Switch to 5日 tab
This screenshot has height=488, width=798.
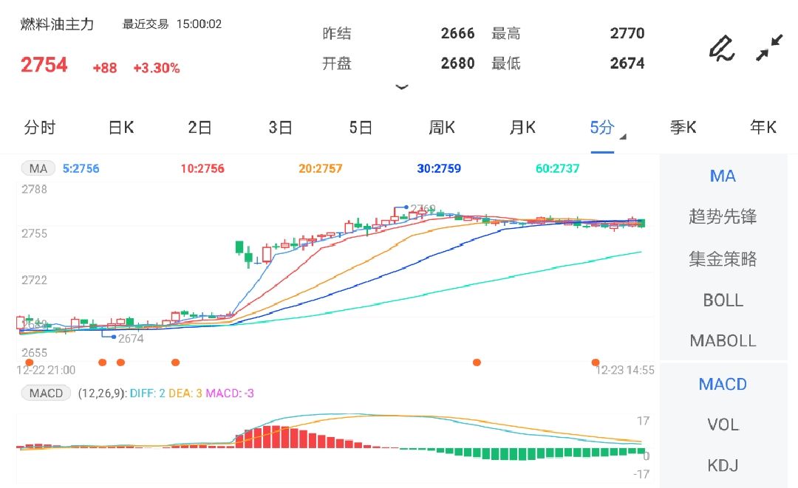click(x=361, y=128)
